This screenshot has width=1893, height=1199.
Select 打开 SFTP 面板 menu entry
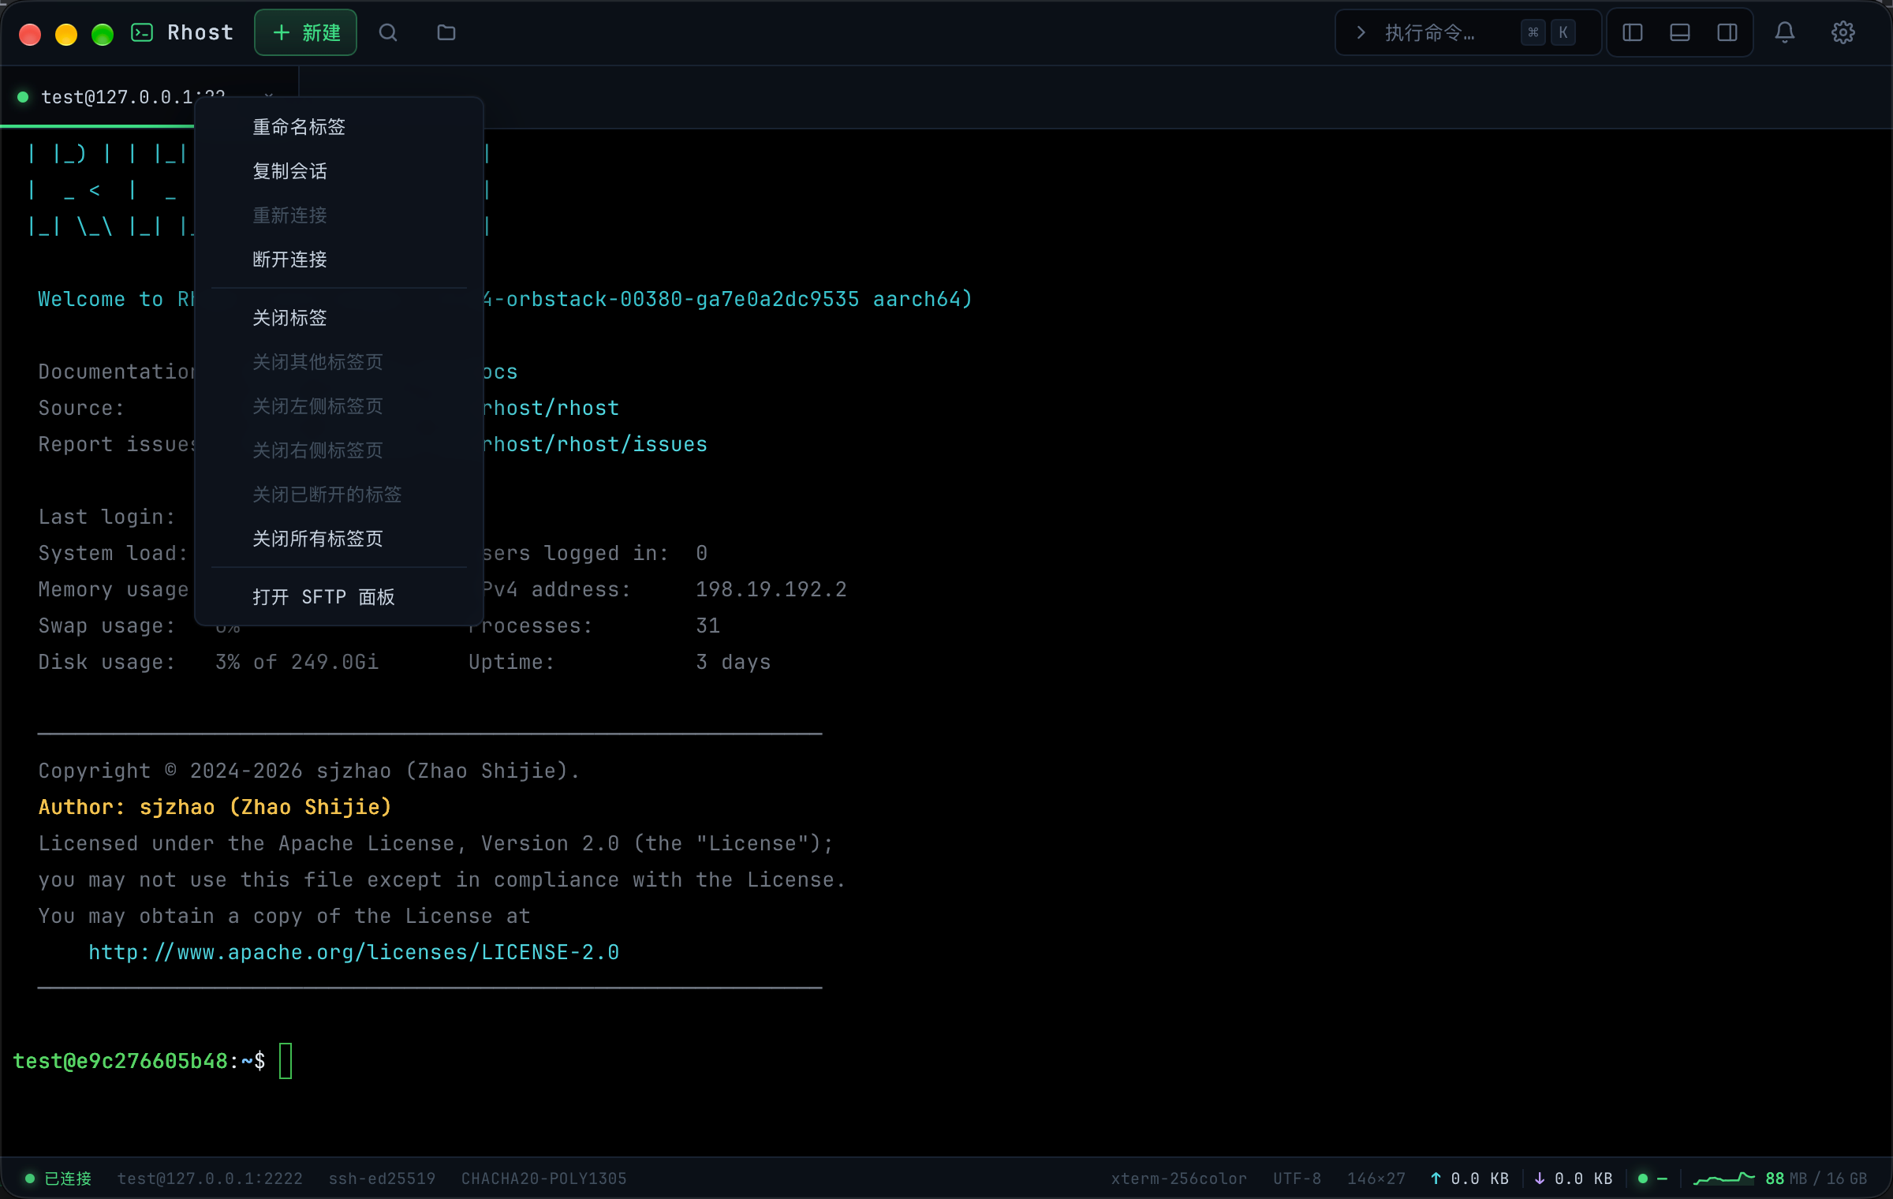(x=339, y=597)
